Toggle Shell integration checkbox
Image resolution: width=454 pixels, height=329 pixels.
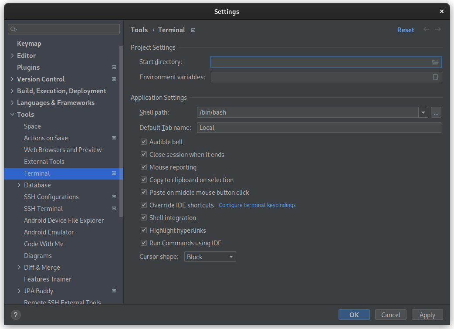pos(144,218)
